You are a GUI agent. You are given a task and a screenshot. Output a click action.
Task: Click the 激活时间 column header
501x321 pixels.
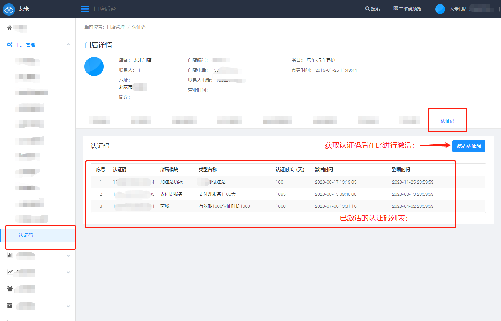click(x=324, y=169)
